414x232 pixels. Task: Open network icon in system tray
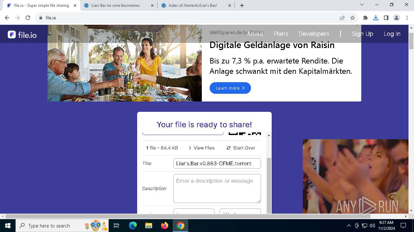365,226
